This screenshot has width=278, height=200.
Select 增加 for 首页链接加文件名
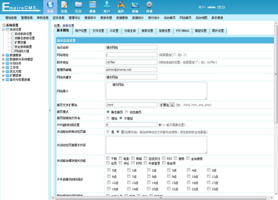pyautogui.click(x=108, y=118)
